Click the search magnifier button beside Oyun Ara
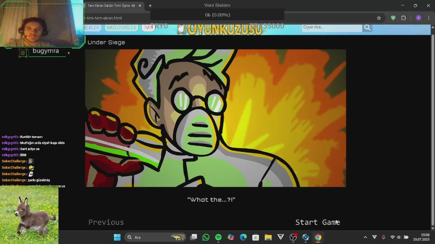This screenshot has width=435, height=244. (367, 27)
